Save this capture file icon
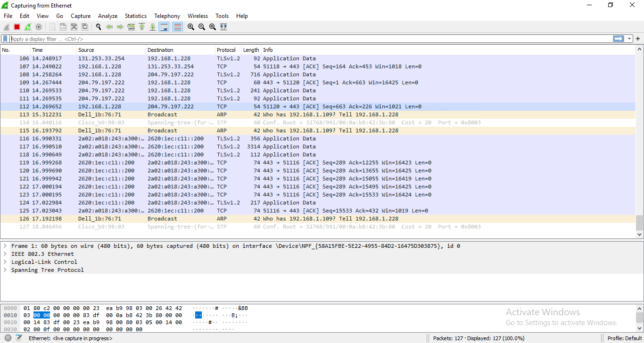The height and width of the screenshot is (343, 644). tap(63, 27)
